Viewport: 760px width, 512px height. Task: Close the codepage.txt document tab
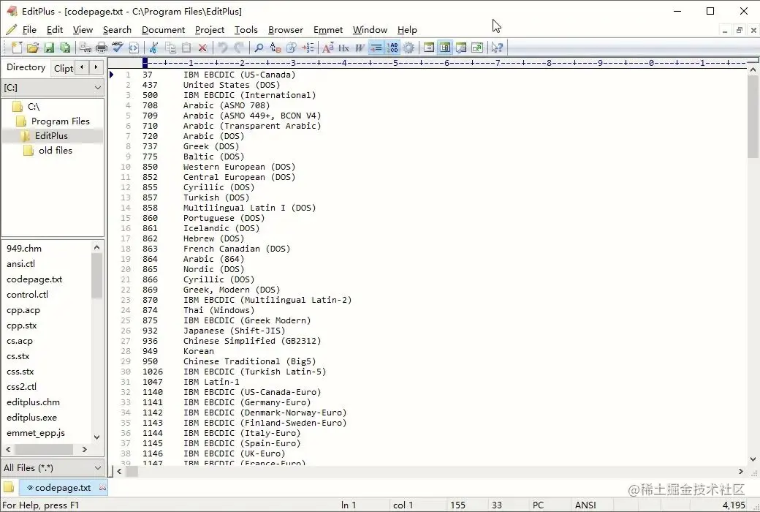point(102,486)
